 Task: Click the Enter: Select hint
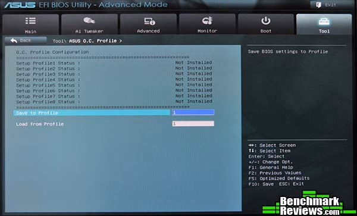[x=267, y=156]
